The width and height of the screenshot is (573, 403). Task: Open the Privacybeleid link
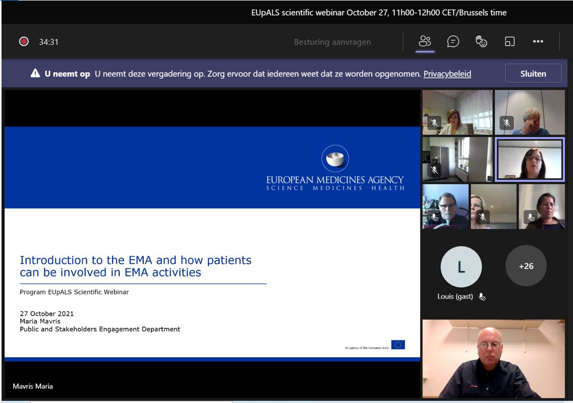[447, 74]
